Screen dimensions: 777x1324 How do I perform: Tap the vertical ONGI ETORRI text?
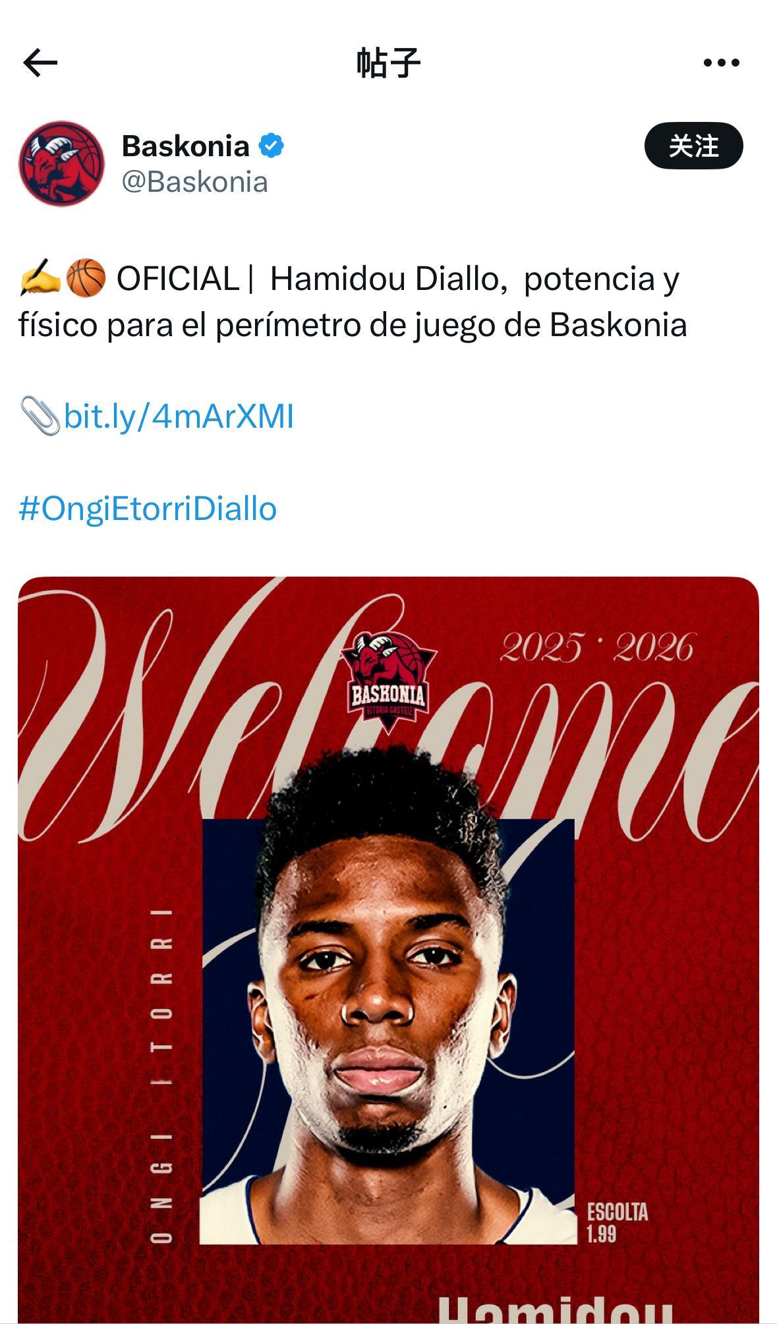coord(161,1076)
